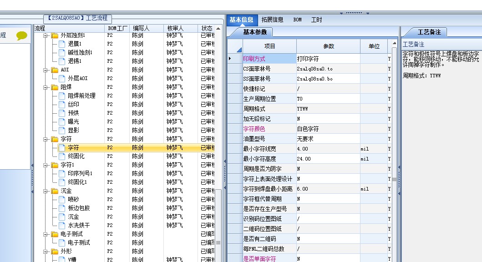
Task: Click the document icon of 水洗烘干
Action: click(62, 226)
